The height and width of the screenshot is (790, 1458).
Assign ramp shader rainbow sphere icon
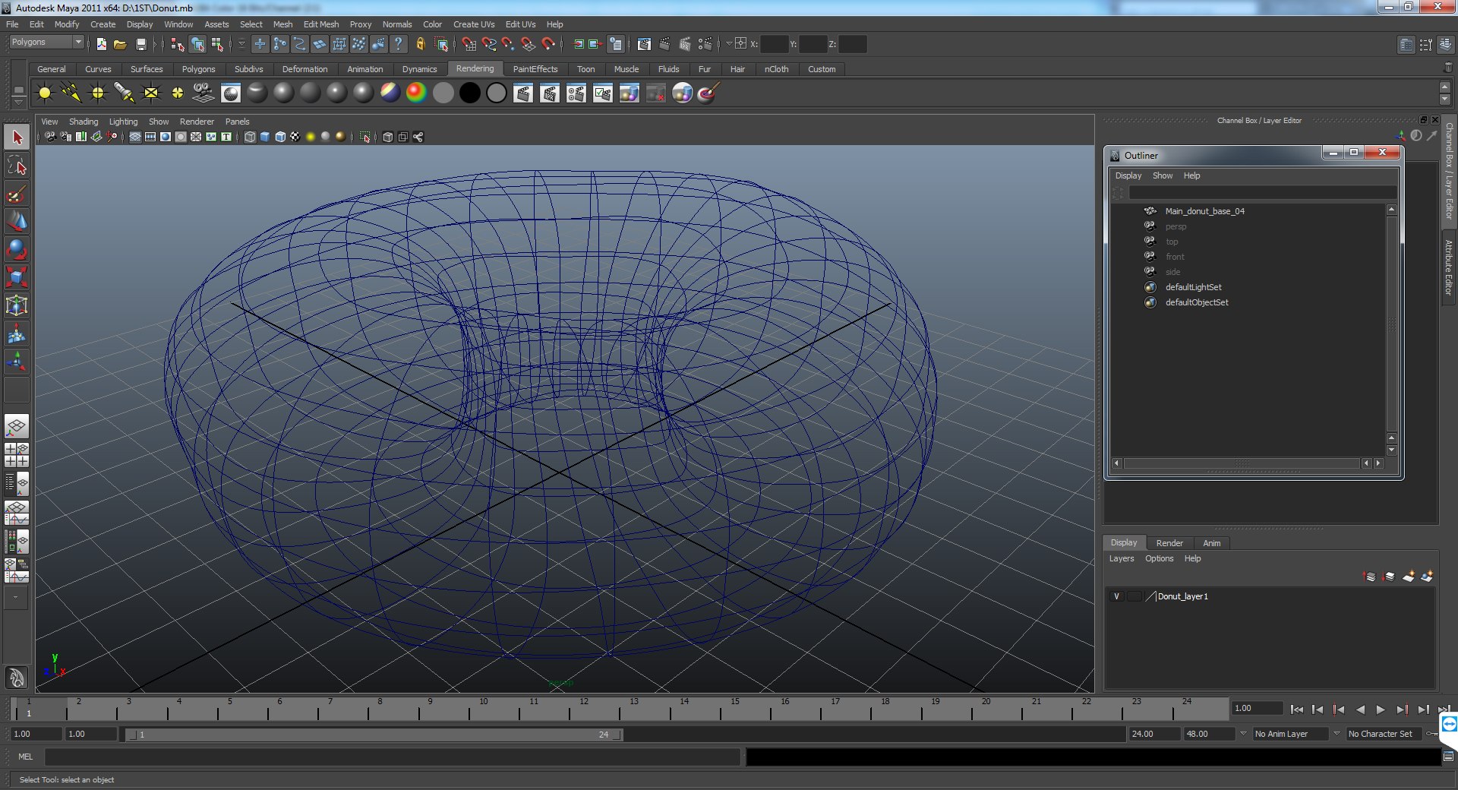pyautogui.click(x=416, y=93)
